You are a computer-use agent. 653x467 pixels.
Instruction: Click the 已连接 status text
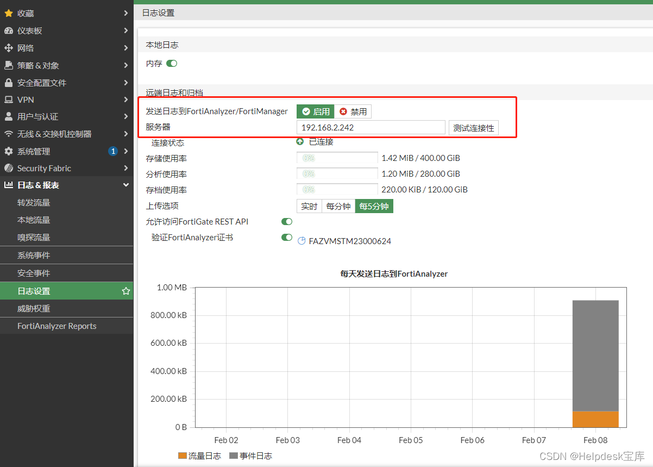point(321,142)
